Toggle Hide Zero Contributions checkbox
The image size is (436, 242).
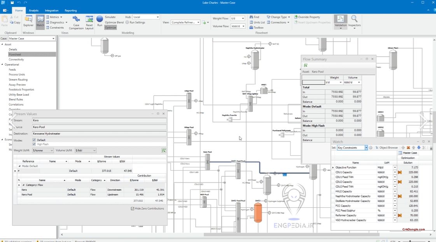(132, 208)
